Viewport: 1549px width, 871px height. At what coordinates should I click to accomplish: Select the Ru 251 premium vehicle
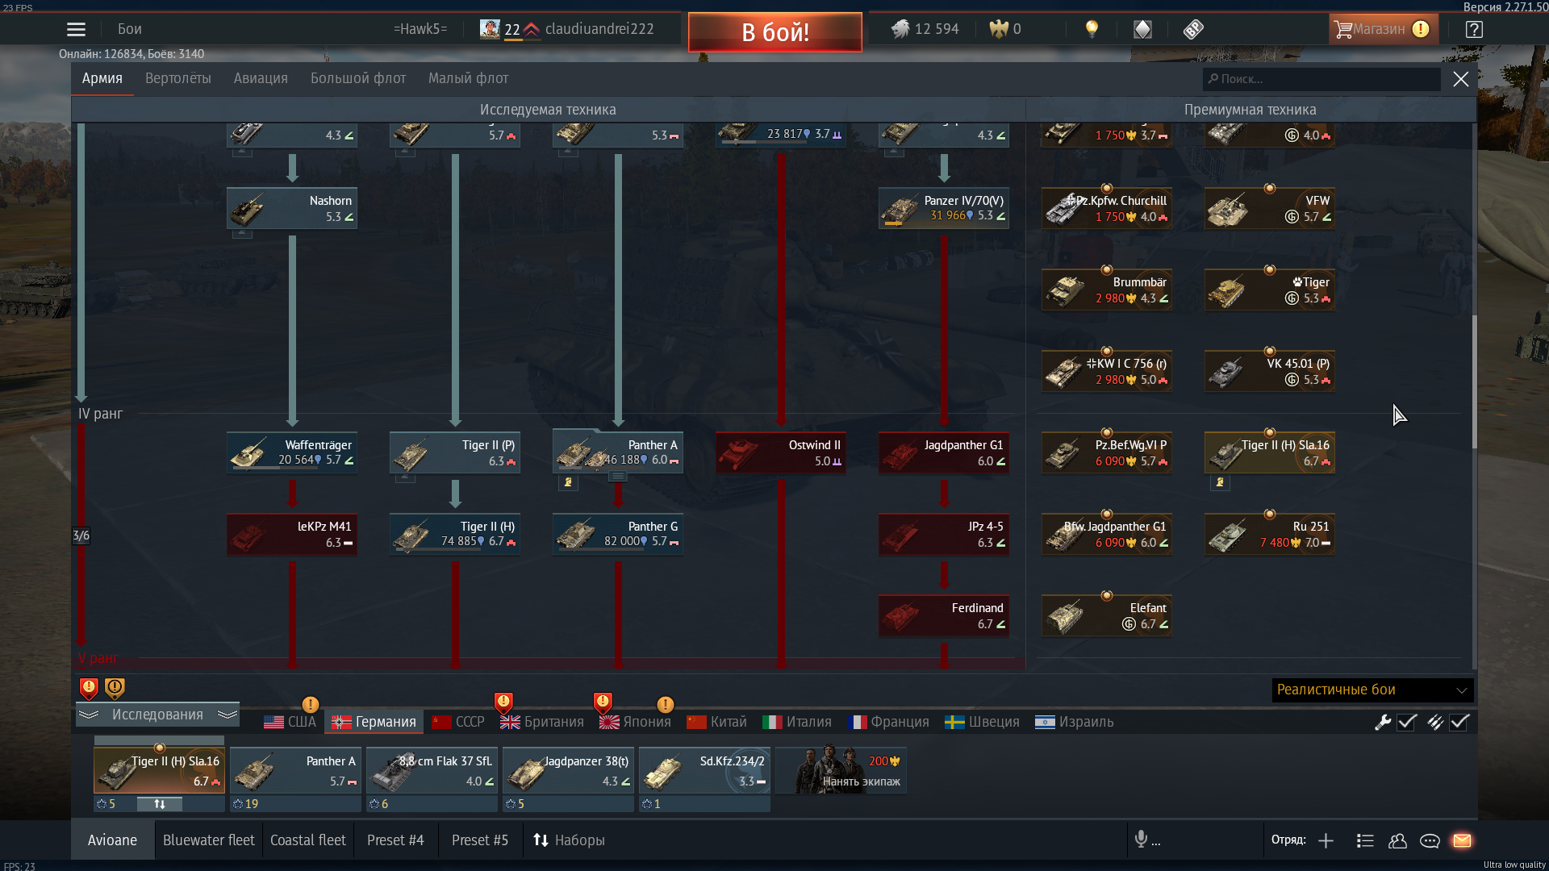click(x=1270, y=535)
